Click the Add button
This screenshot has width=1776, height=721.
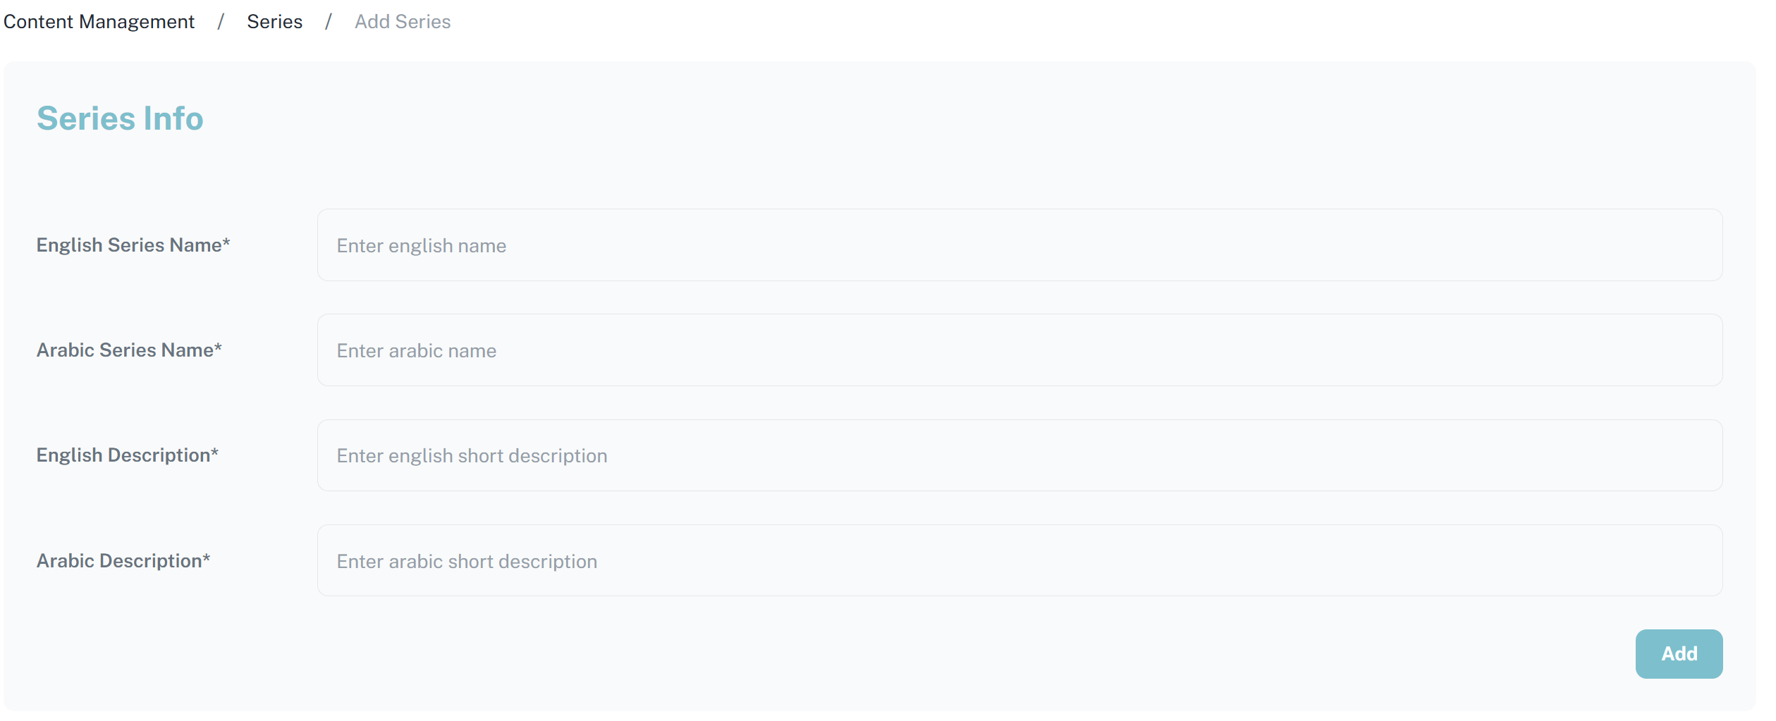click(x=1677, y=653)
